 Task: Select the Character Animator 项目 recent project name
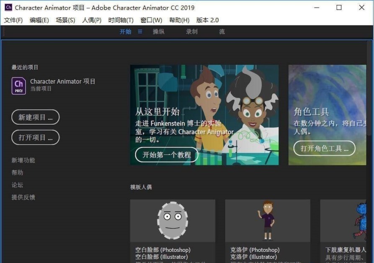62,81
